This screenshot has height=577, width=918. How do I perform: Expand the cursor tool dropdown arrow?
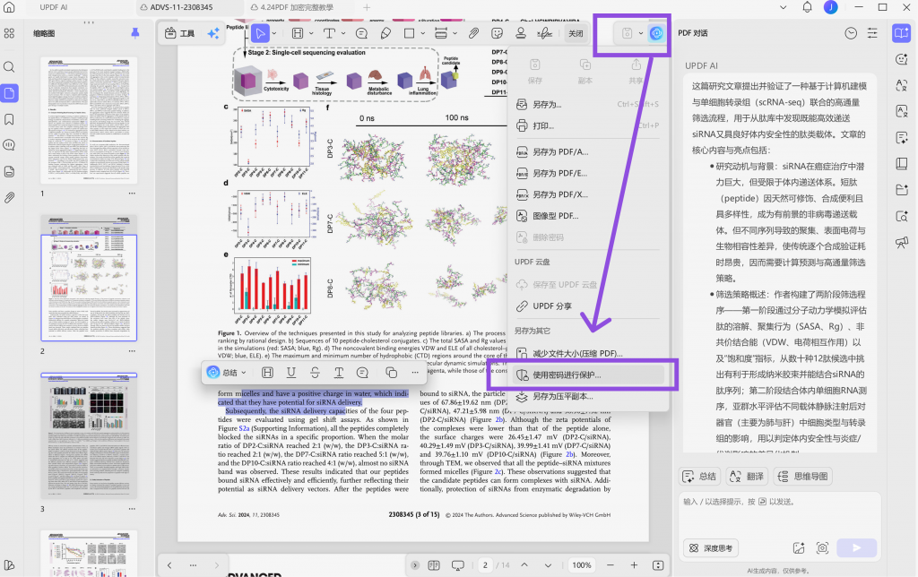pos(274,33)
